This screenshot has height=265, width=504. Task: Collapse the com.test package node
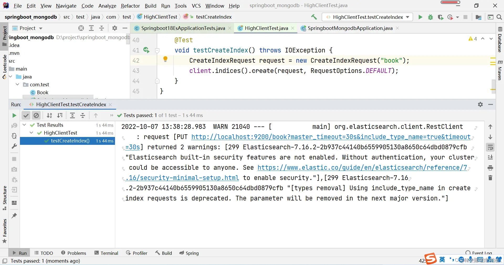(x=17, y=84)
